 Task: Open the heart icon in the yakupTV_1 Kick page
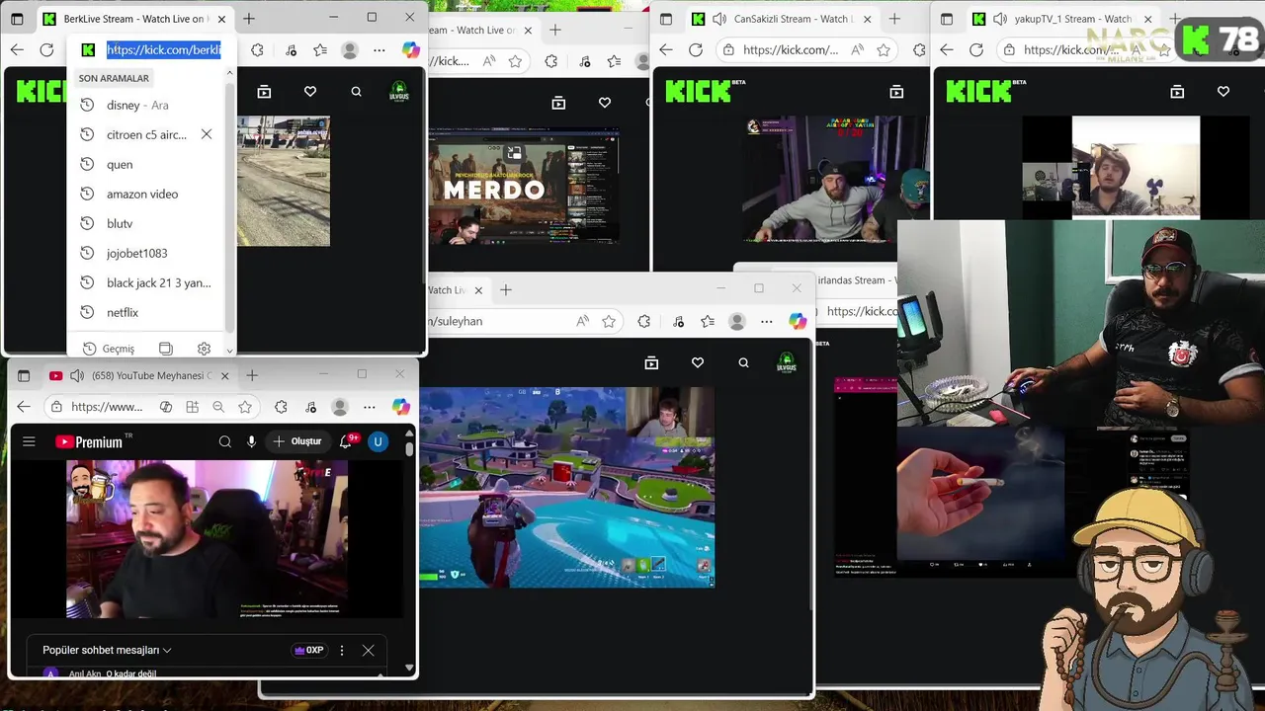pos(1223,91)
